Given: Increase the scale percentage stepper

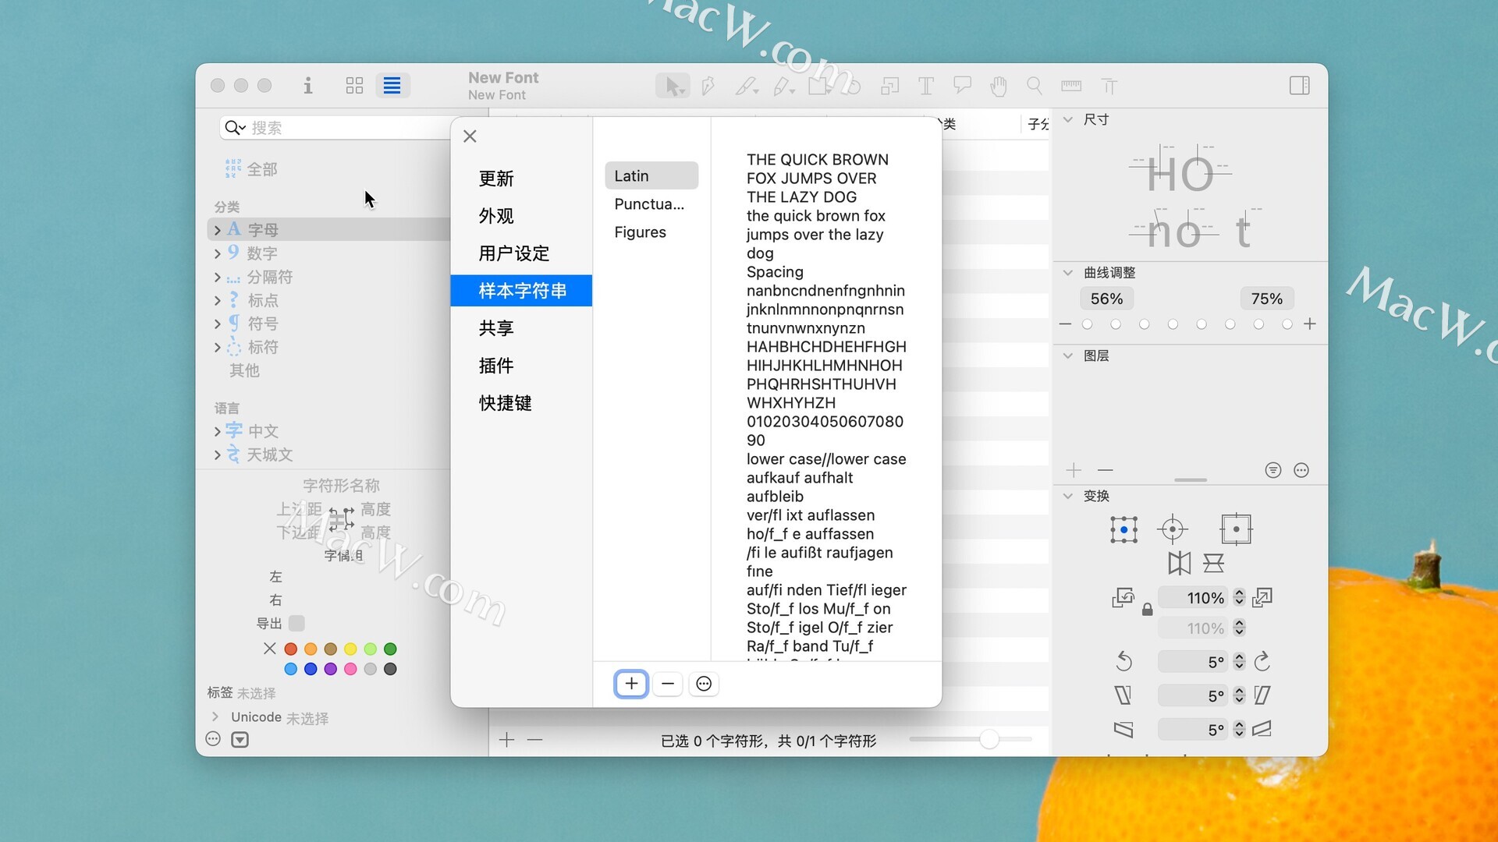Looking at the screenshot, I should [x=1239, y=593].
